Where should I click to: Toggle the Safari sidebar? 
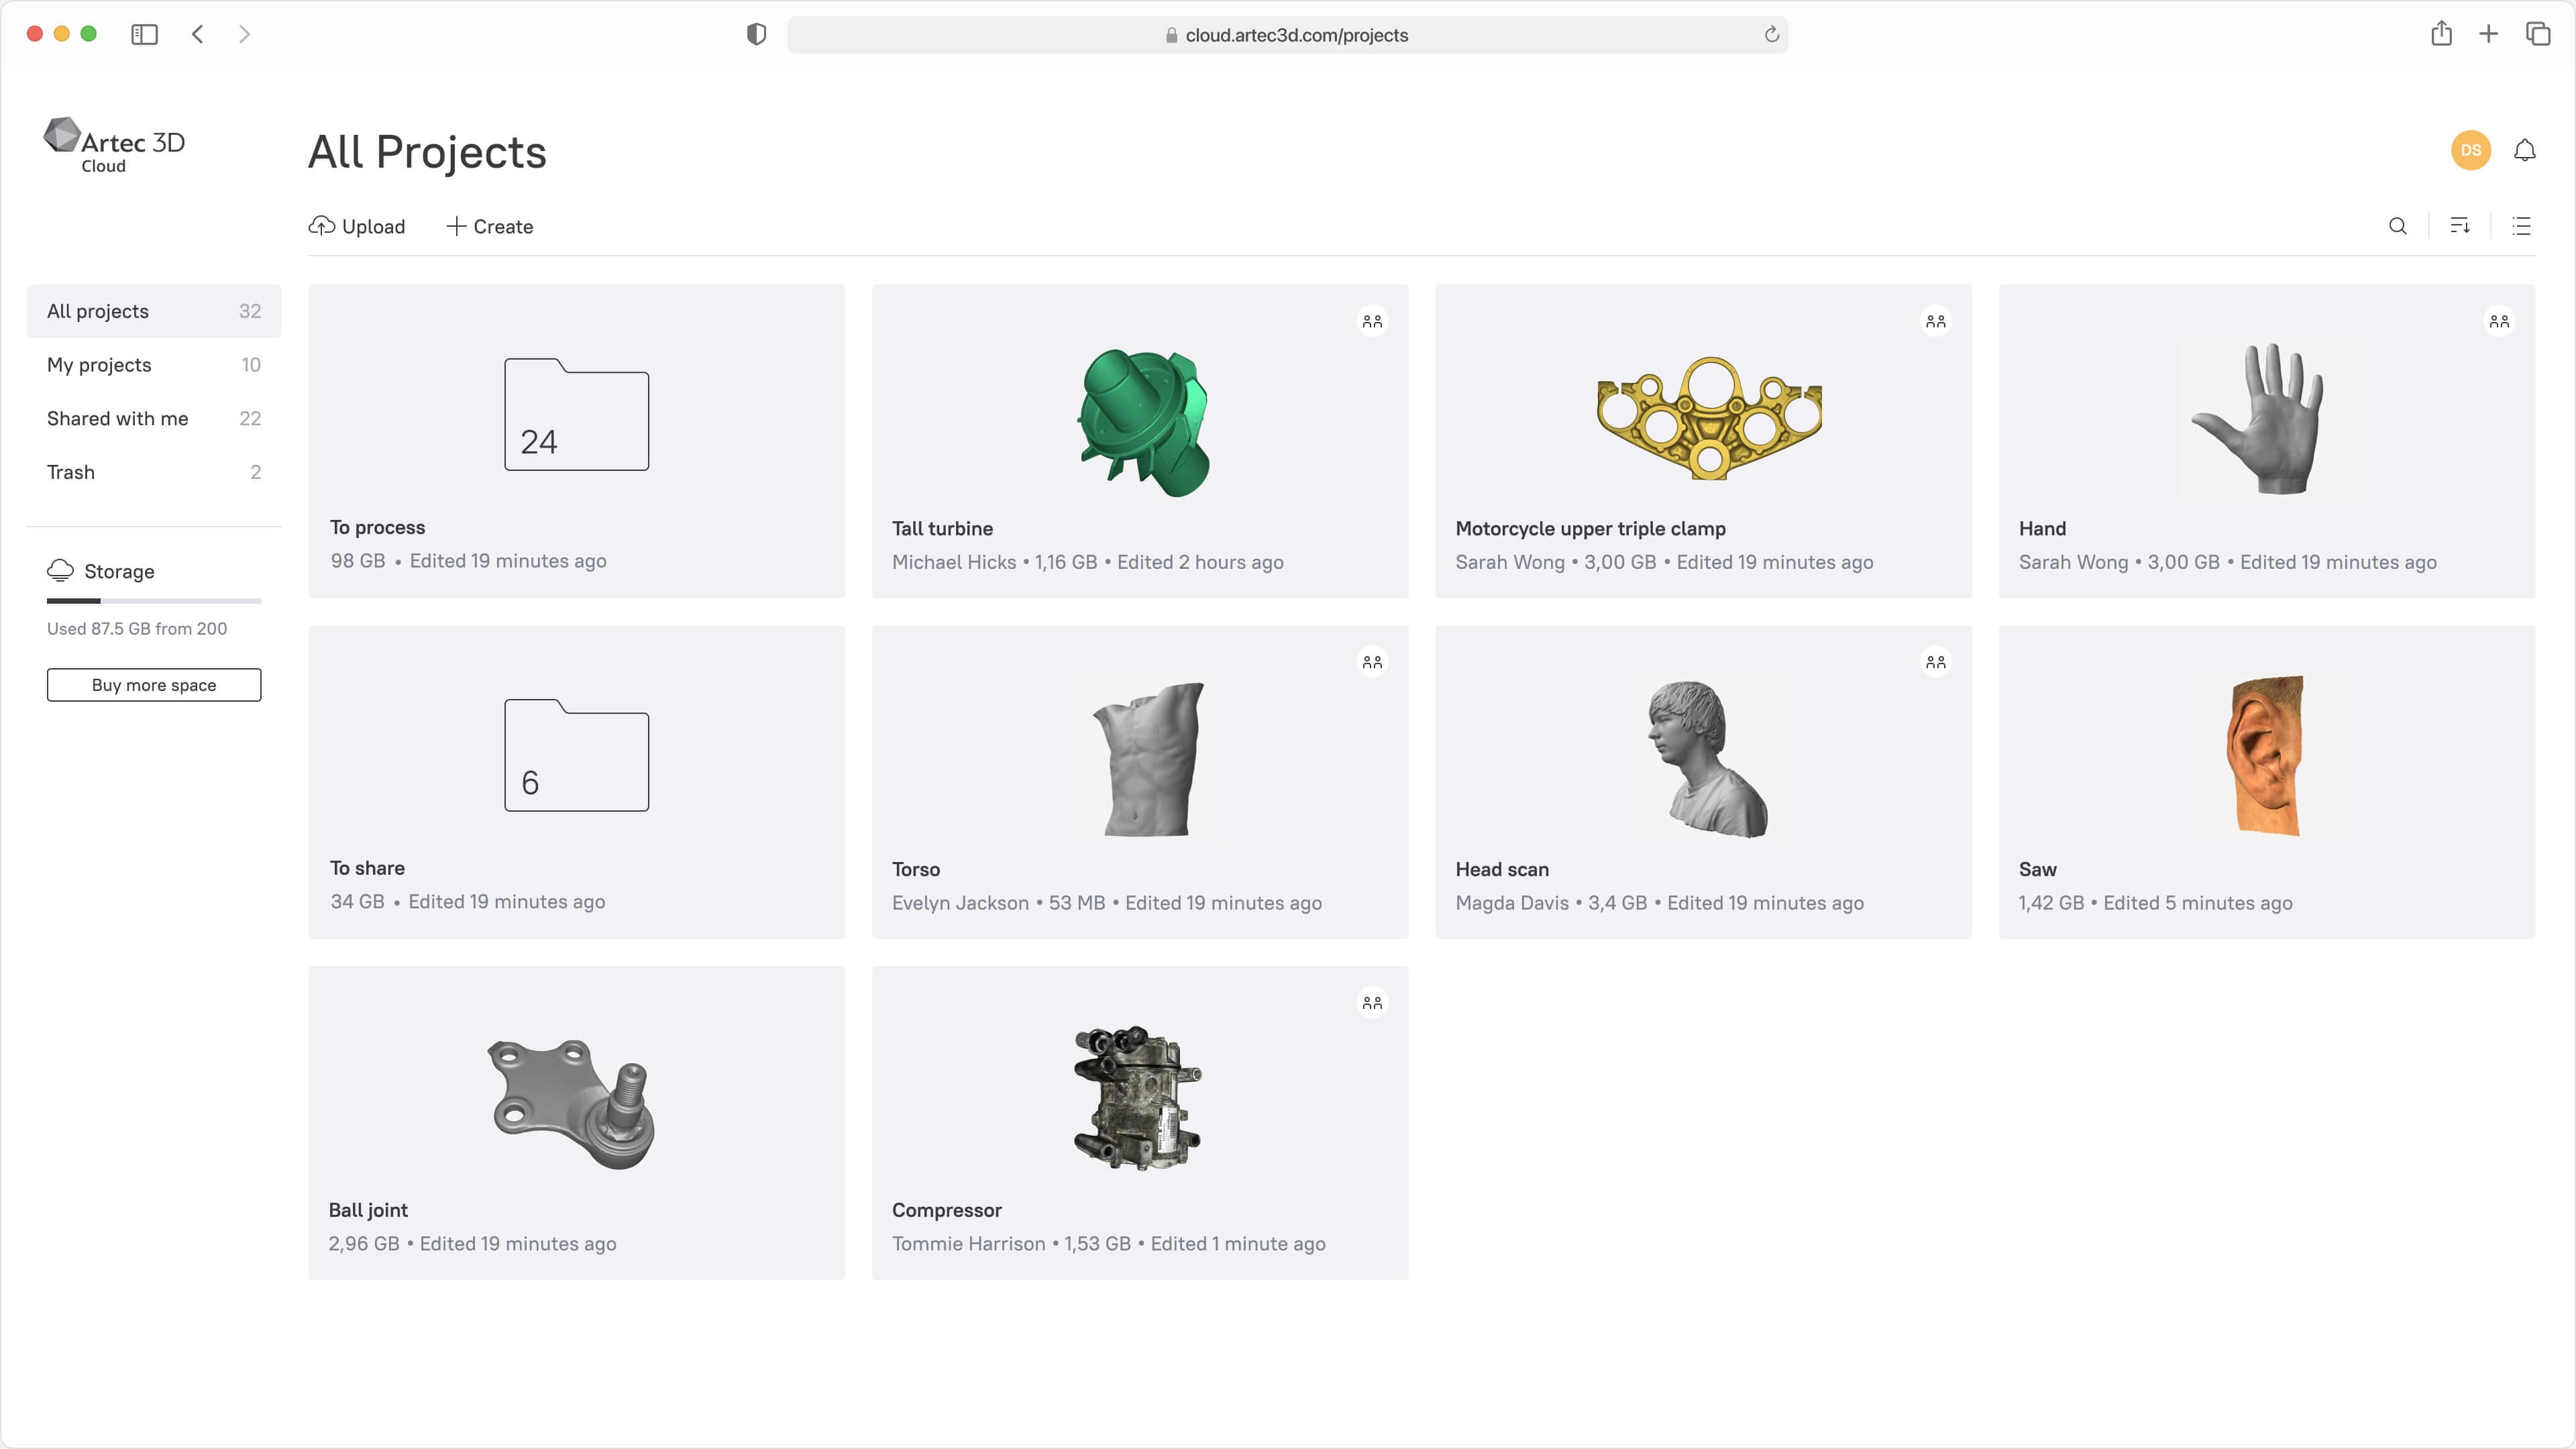[x=144, y=34]
